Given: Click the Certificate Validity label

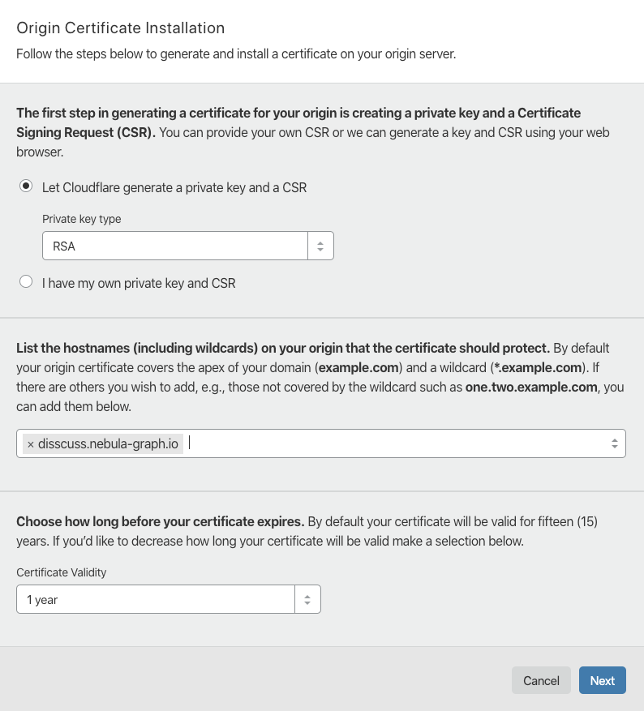Looking at the screenshot, I should (62, 572).
